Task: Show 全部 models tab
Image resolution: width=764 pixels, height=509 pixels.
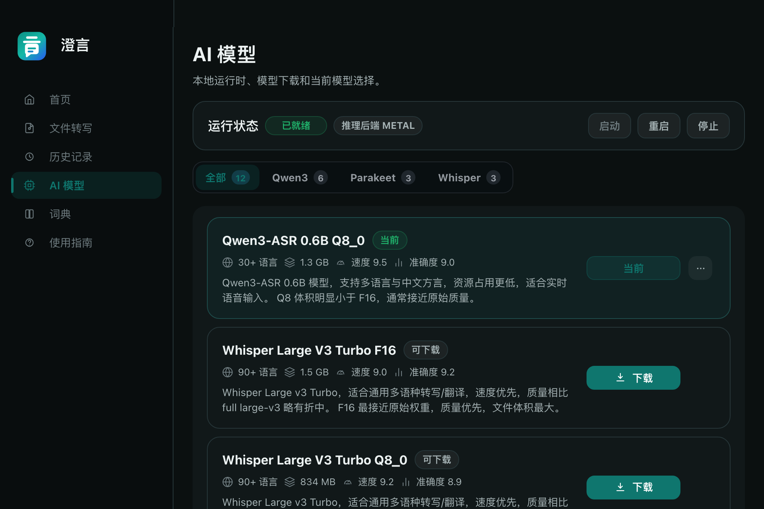Action: click(x=228, y=178)
